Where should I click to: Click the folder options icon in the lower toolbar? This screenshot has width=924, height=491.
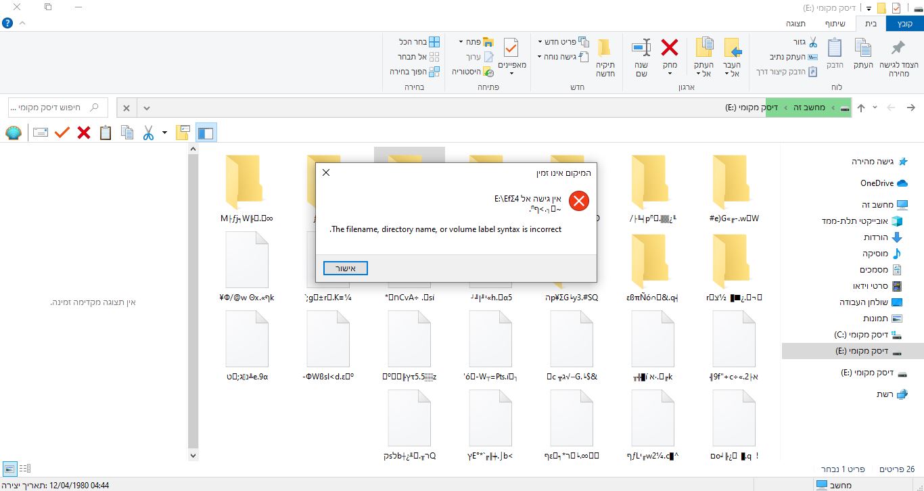[183, 133]
